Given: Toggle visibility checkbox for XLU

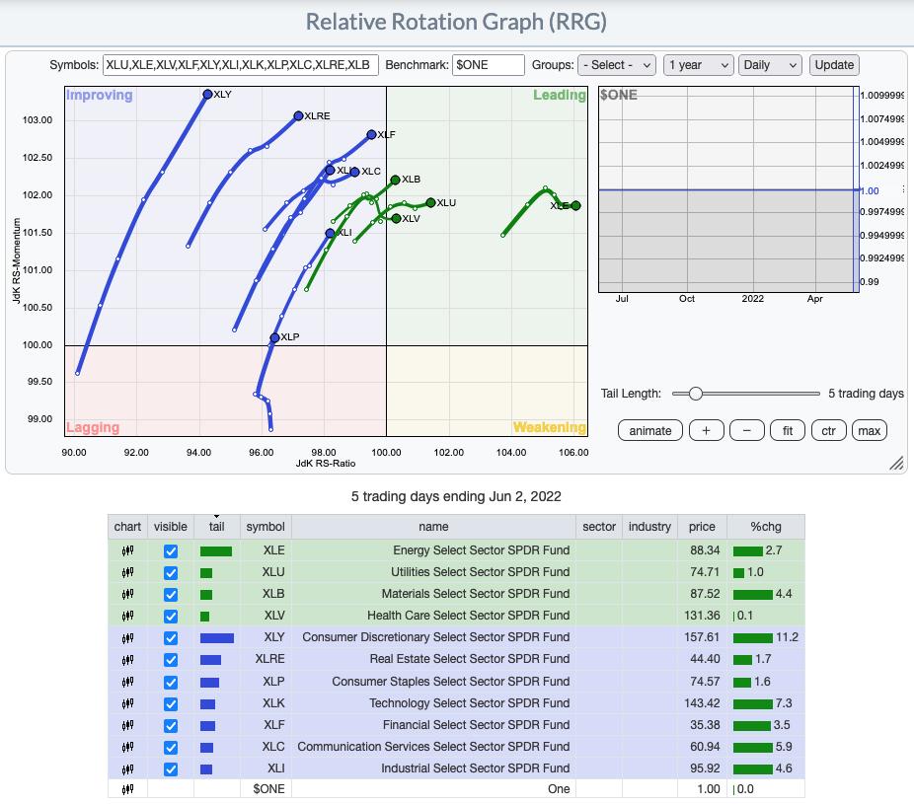Looking at the screenshot, I should pyautogui.click(x=170, y=573).
